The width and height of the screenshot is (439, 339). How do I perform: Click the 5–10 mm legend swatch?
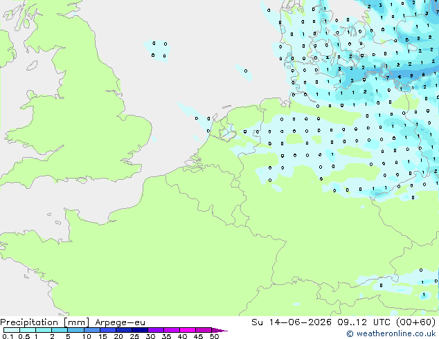(x=76, y=330)
